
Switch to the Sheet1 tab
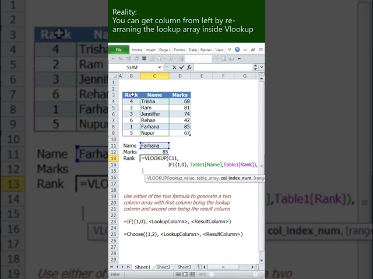coord(143,267)
